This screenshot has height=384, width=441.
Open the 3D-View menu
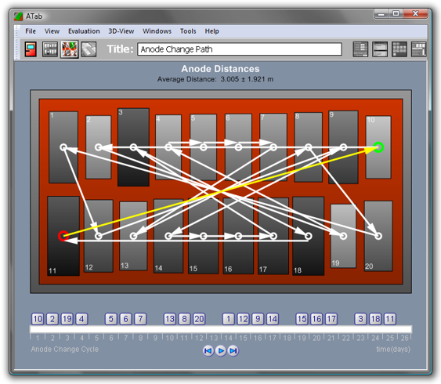121,31
